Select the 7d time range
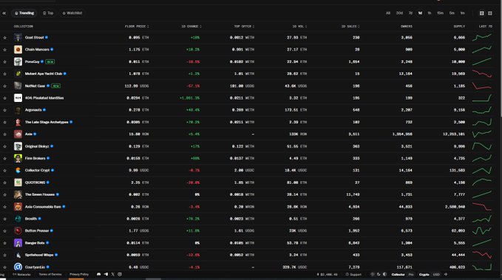Image resolution: width=502 pixels, height=280 pixels. (x=410, y=13)
